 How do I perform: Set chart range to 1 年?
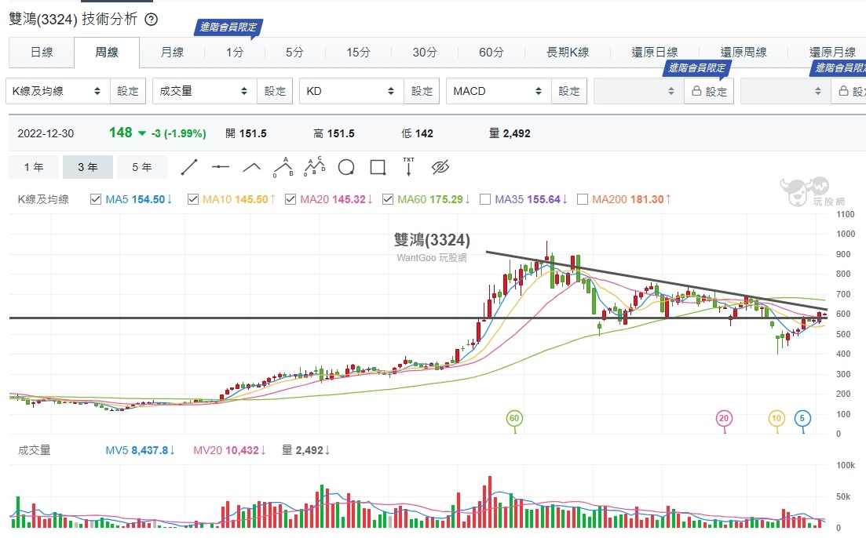(x=34, y=167)
